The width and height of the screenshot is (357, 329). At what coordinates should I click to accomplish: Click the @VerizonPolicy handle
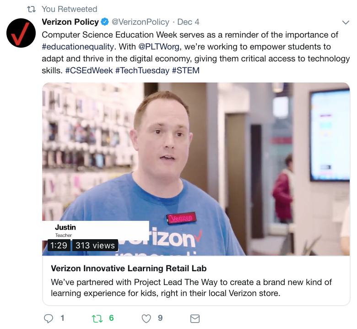[x=140, y=22]
